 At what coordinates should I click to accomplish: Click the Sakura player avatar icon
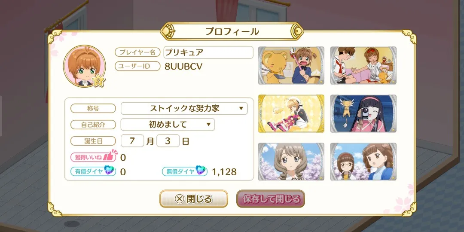(x=84, y=66)
